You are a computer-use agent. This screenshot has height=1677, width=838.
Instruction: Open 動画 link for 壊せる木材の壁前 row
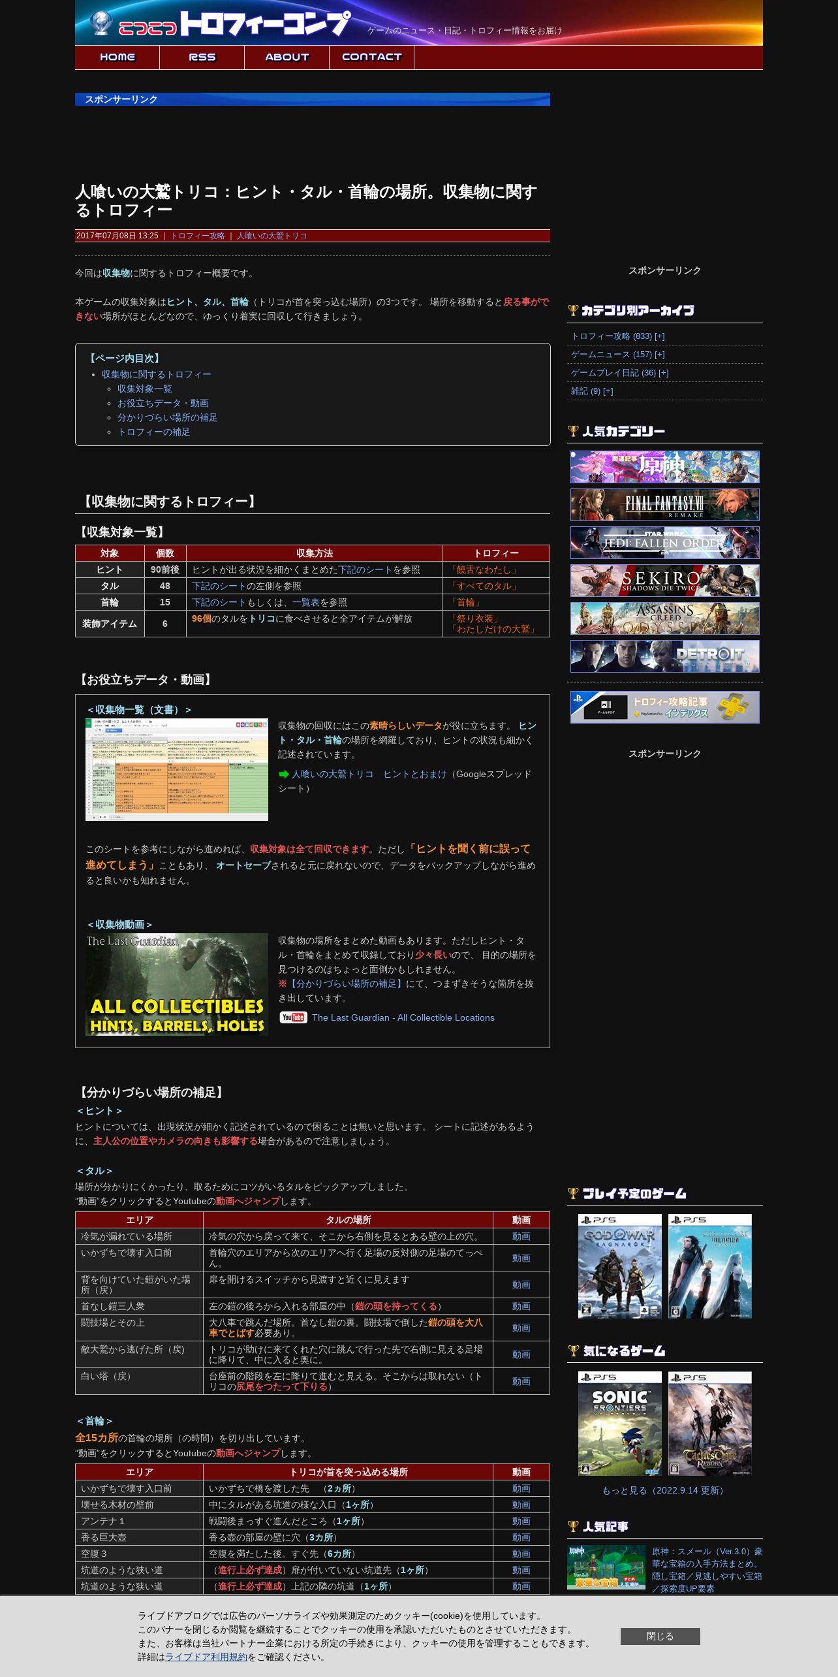point(521,1505)
